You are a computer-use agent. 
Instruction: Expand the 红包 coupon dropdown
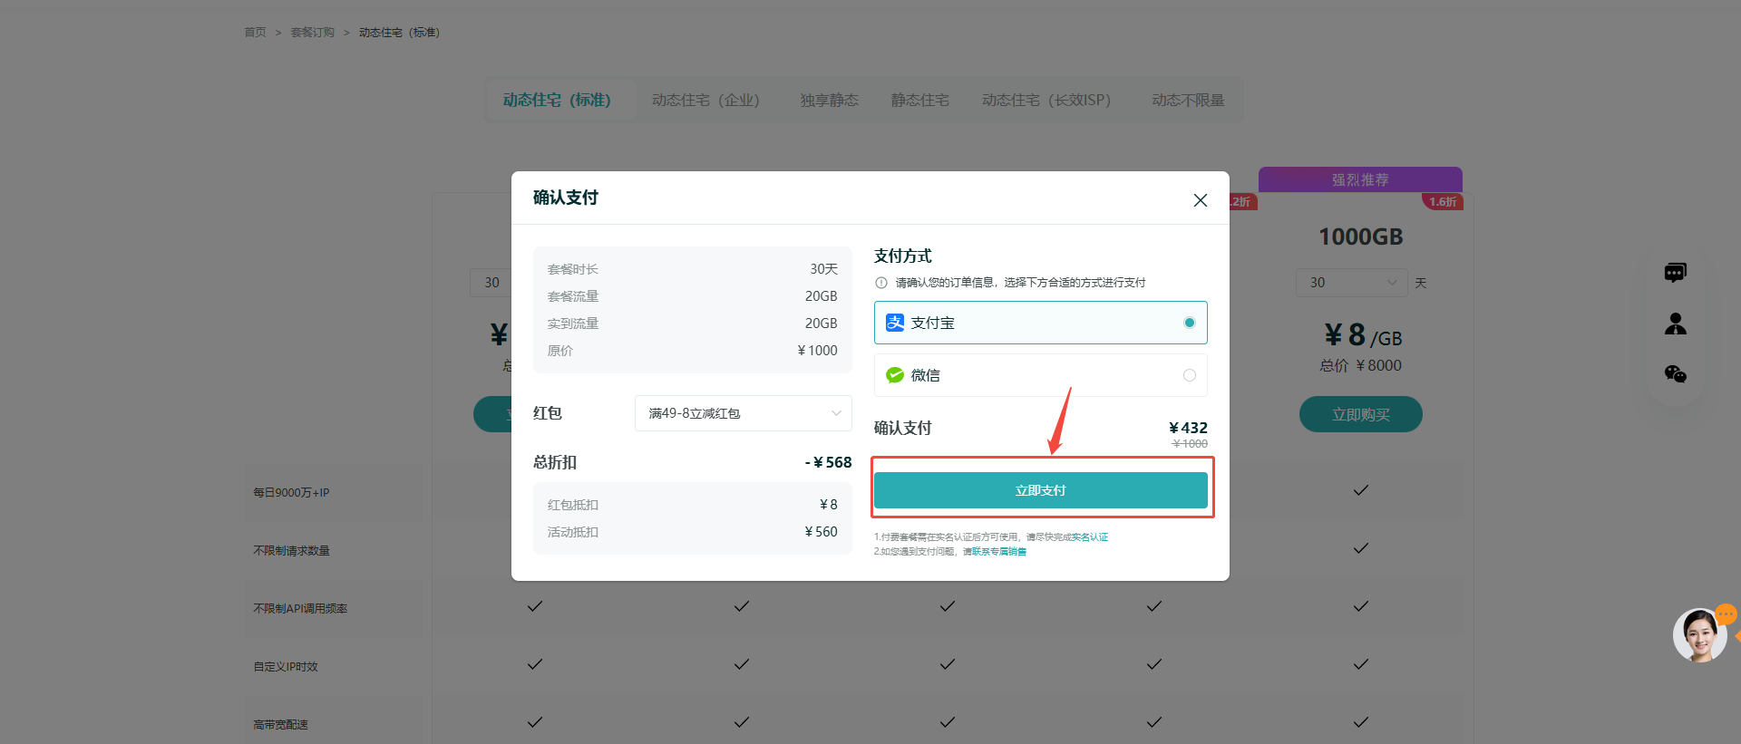point(743,413)
